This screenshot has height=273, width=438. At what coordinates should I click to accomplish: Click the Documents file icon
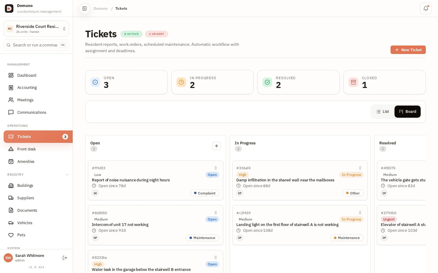point(11,210)
